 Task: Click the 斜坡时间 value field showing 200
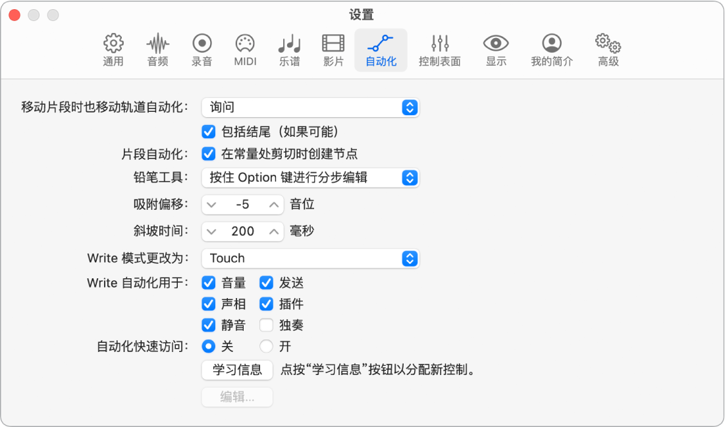tap(243, 232)
